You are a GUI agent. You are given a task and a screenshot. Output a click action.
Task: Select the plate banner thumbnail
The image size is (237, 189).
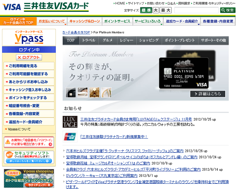(106, 92)
